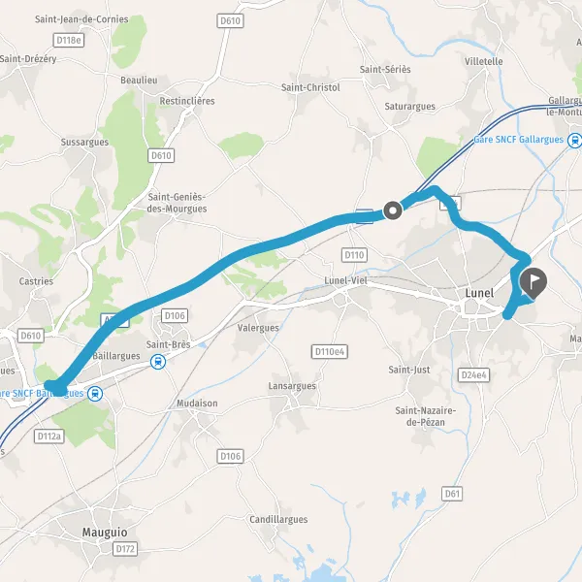The width and height of the screenshot is (582, 582).
Task: Click the D112a road shield
Action: click(x=49, y=436)
